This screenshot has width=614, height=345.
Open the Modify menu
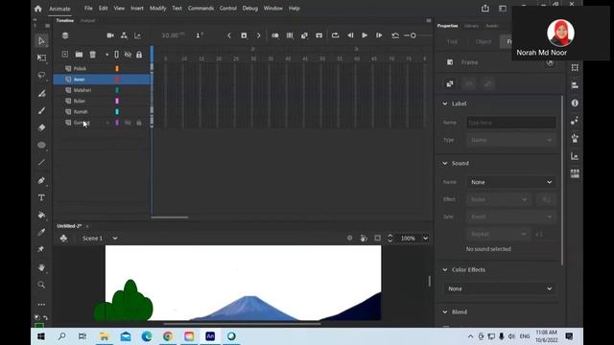157,9
